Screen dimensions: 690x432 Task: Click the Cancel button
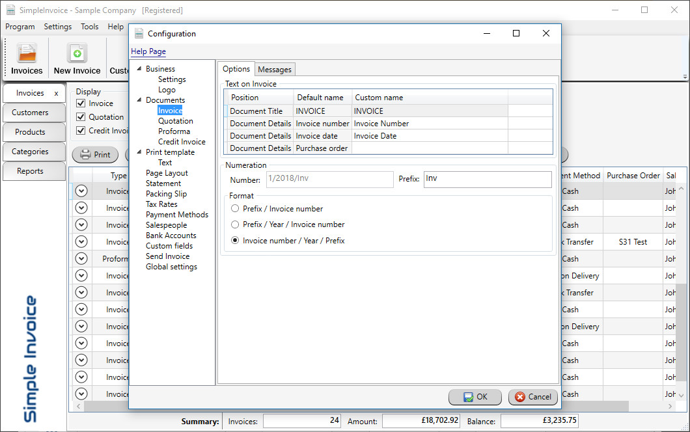(533, 397)
